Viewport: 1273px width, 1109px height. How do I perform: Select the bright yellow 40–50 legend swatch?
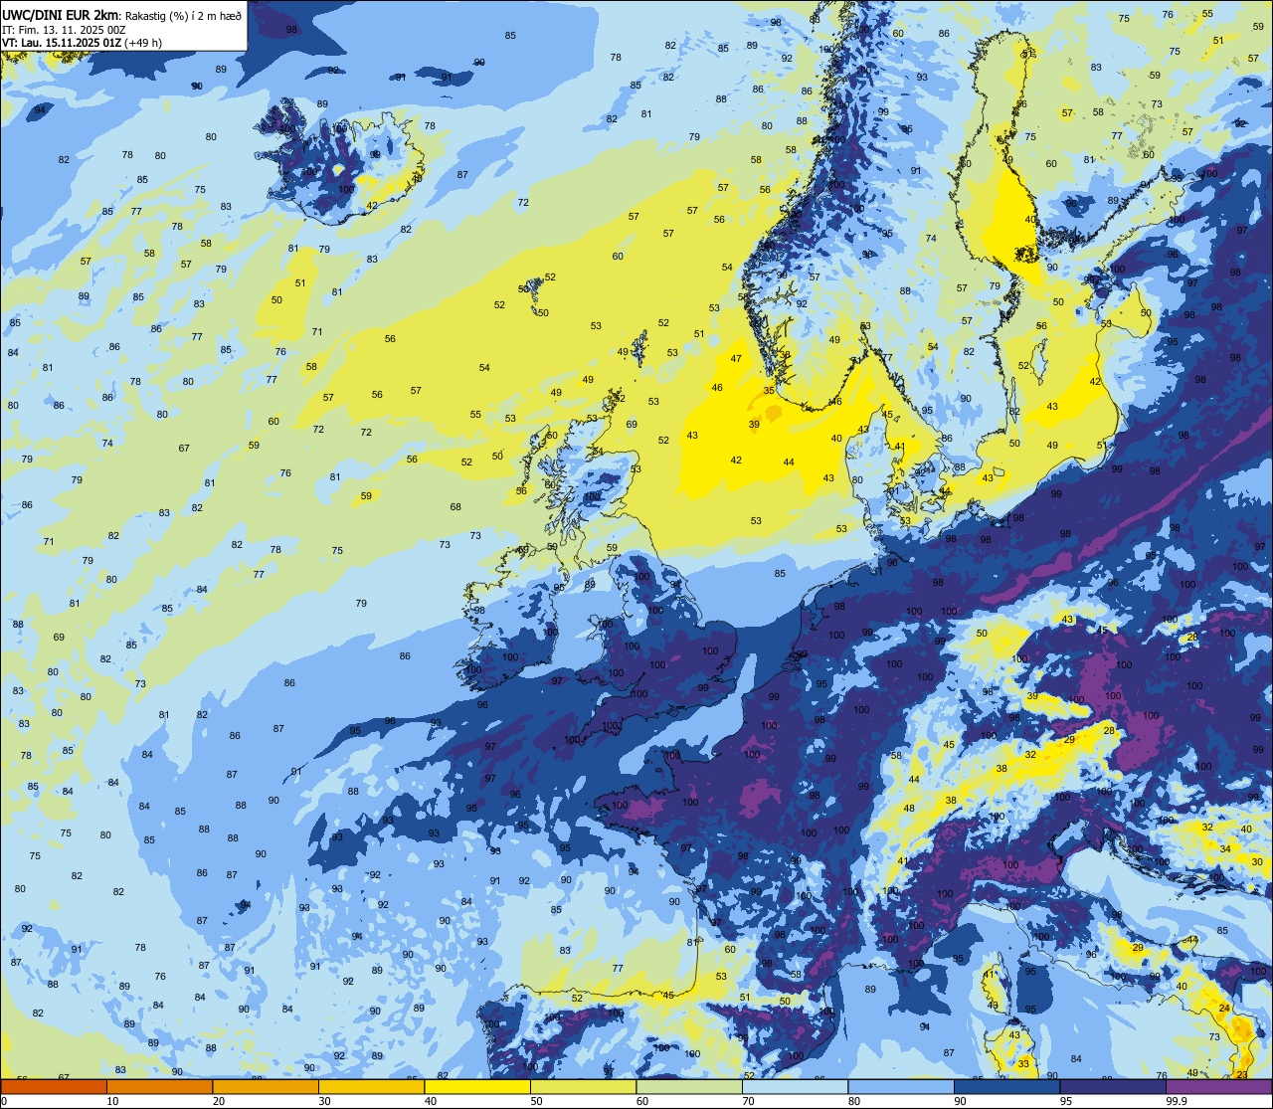[477, 1086]
